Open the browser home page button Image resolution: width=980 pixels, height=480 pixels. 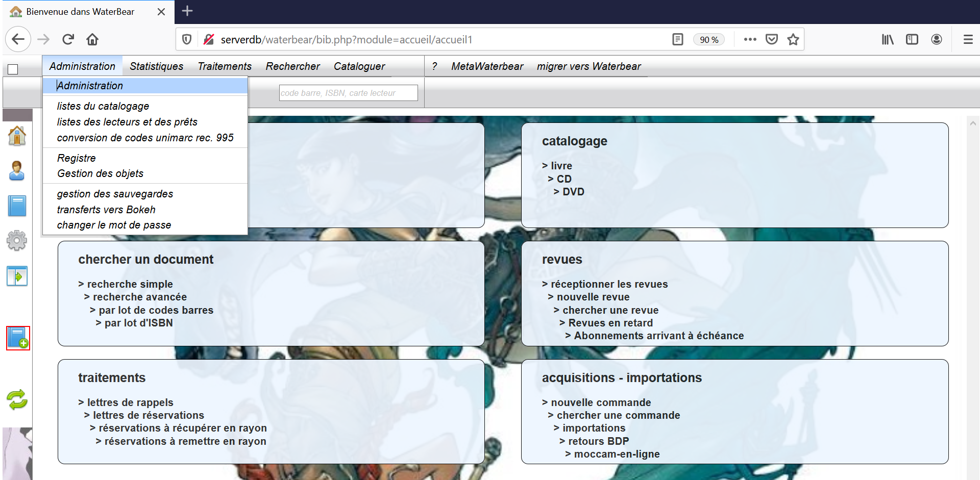point(92,39)
